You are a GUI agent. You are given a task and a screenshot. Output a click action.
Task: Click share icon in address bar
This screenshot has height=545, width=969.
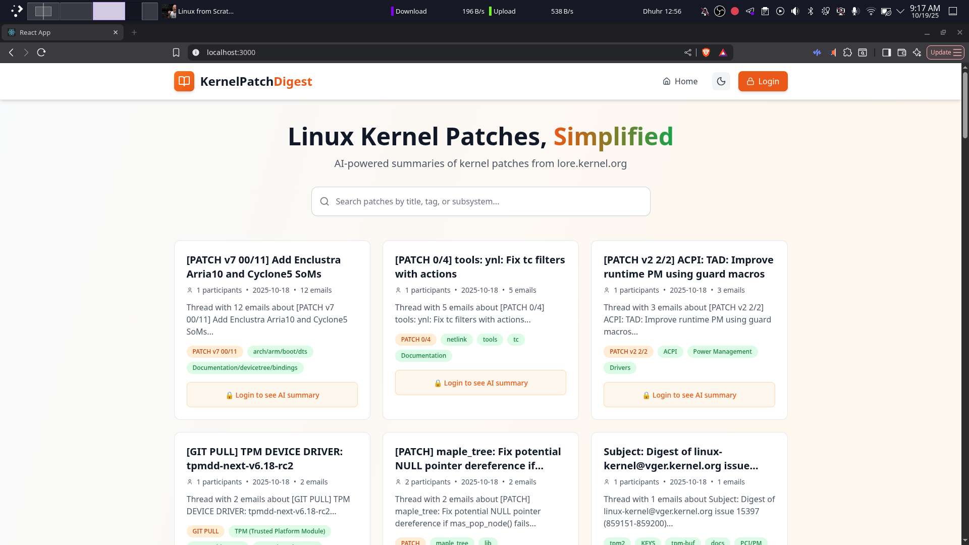[x=687, y=52]
